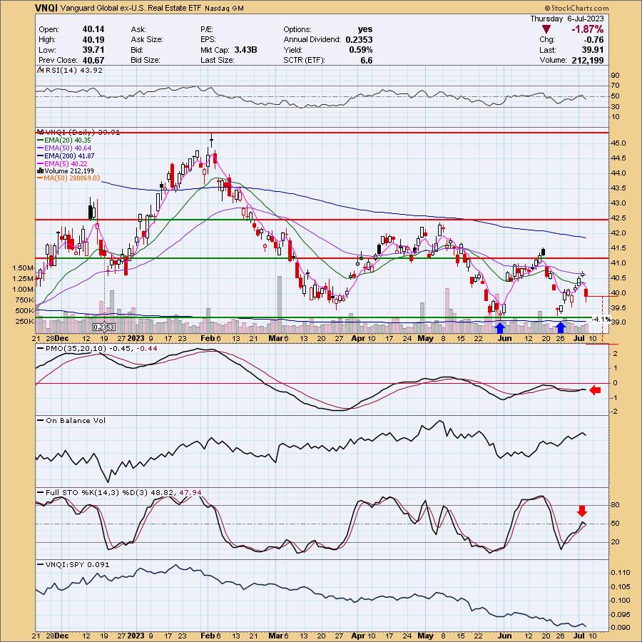Screen dimensions: 642x642
Task: Select the Open value 40.14
Action: 93,29
